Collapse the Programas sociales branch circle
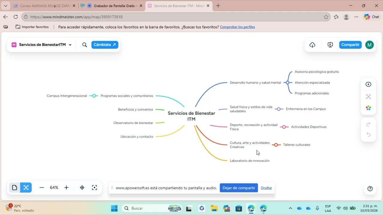 coord(94,96)
